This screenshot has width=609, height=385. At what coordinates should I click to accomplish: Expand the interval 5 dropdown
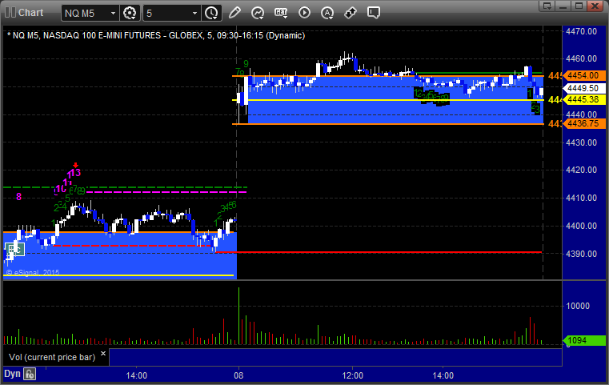tap(194, 14)
